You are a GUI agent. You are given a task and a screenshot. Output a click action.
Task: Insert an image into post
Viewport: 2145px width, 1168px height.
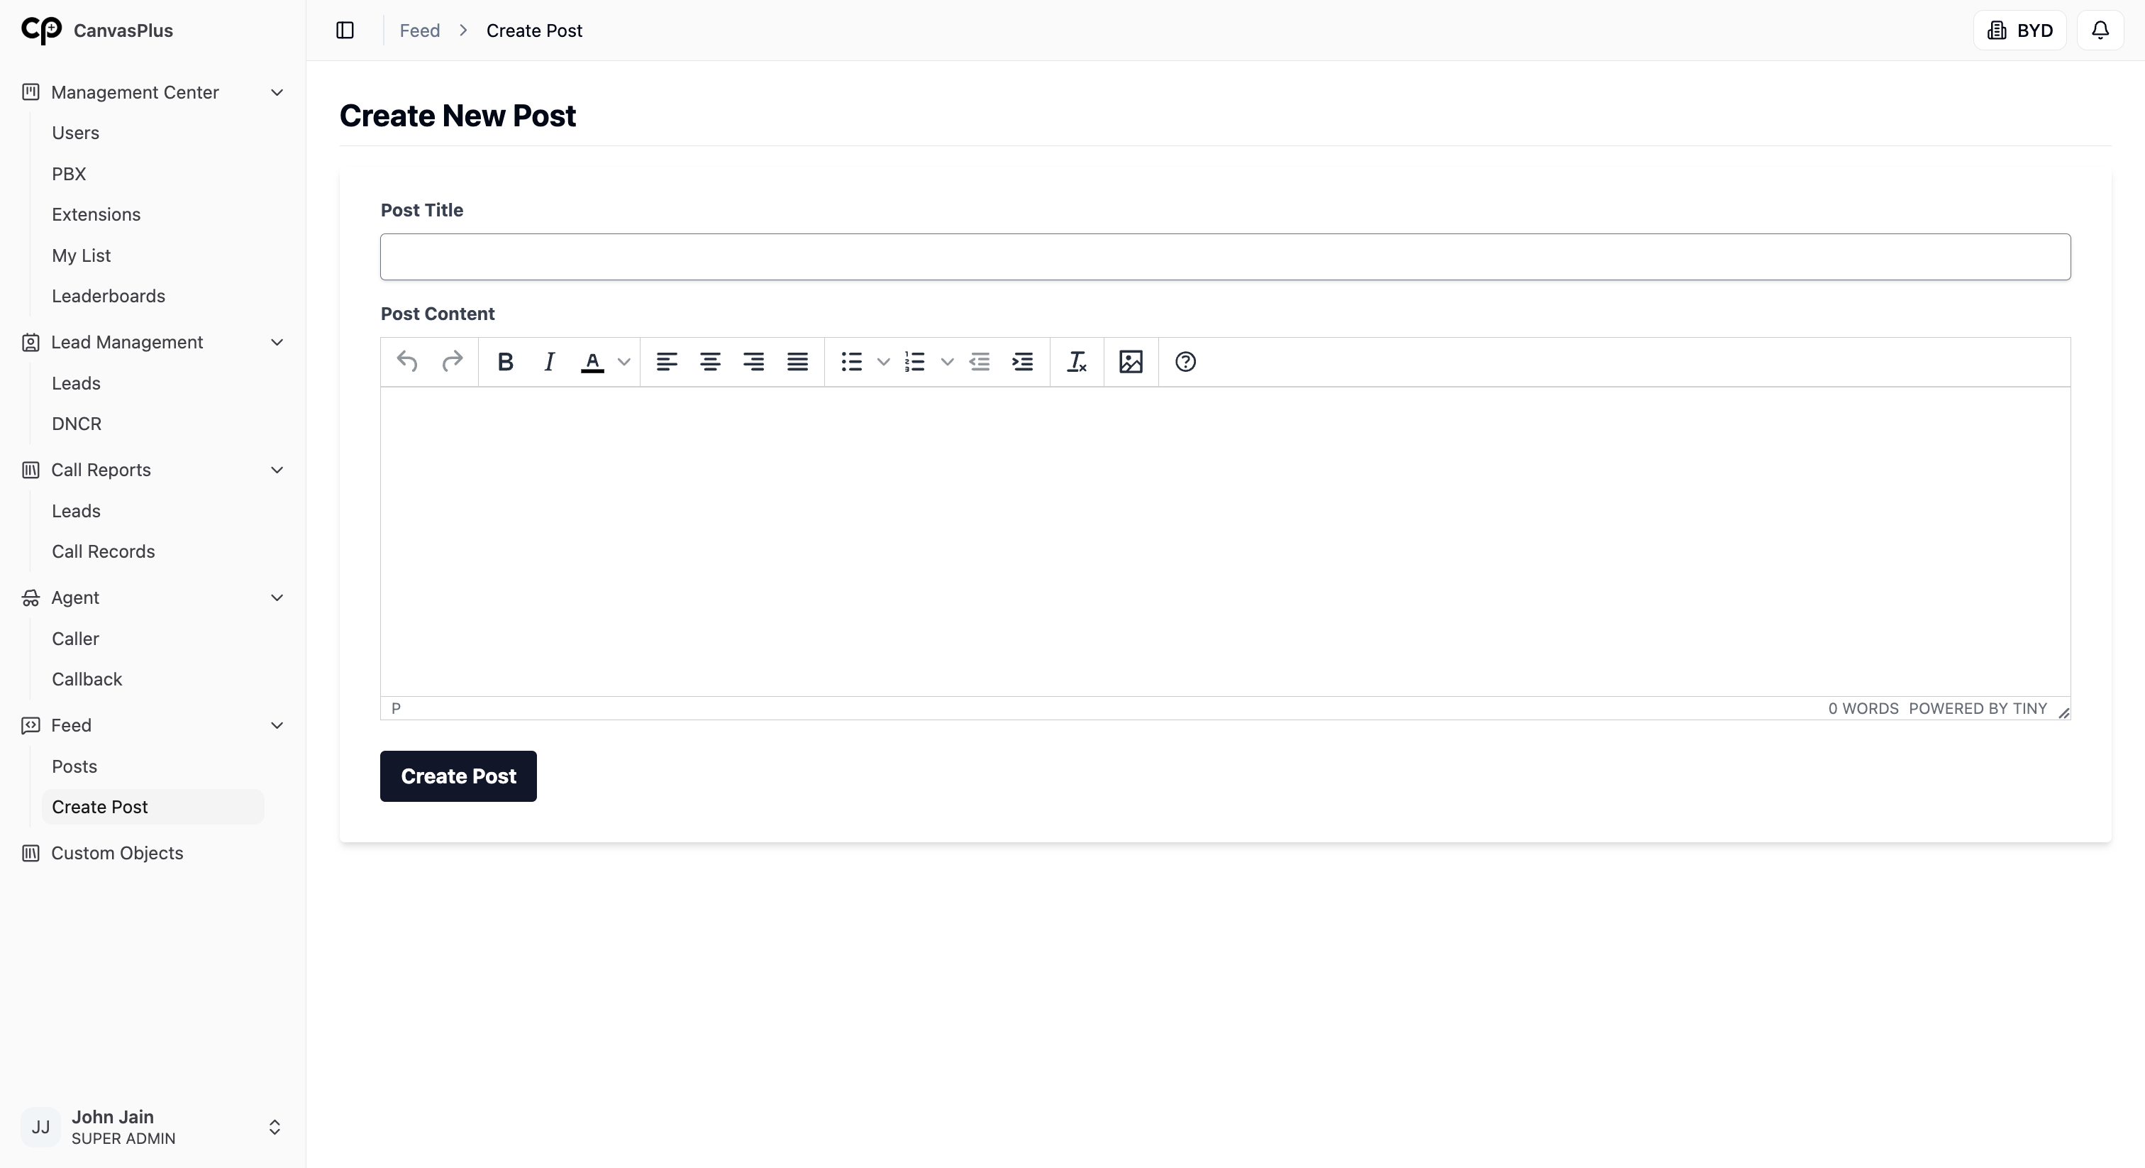coord(1131,362)
